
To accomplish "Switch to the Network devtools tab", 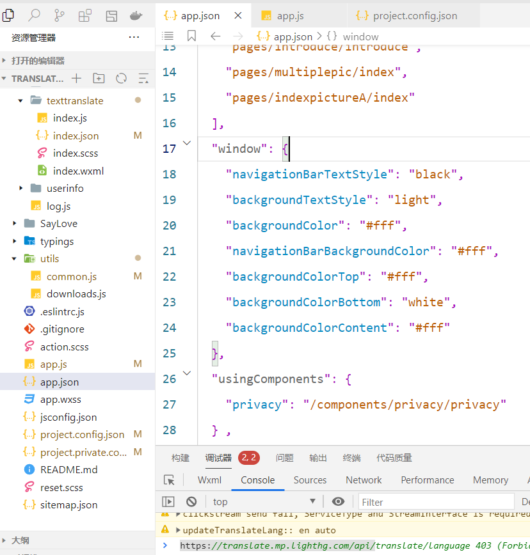I will point(364,480).
